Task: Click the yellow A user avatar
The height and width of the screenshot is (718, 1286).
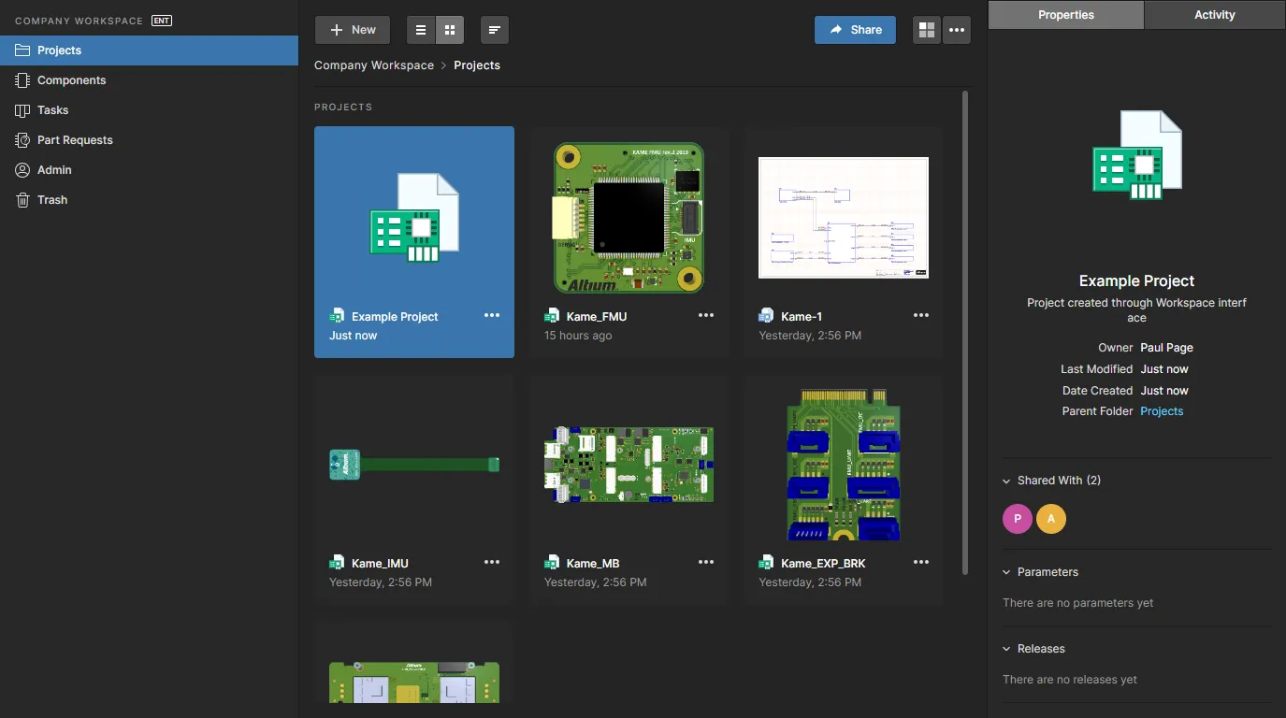Action: coord(1051,519)
